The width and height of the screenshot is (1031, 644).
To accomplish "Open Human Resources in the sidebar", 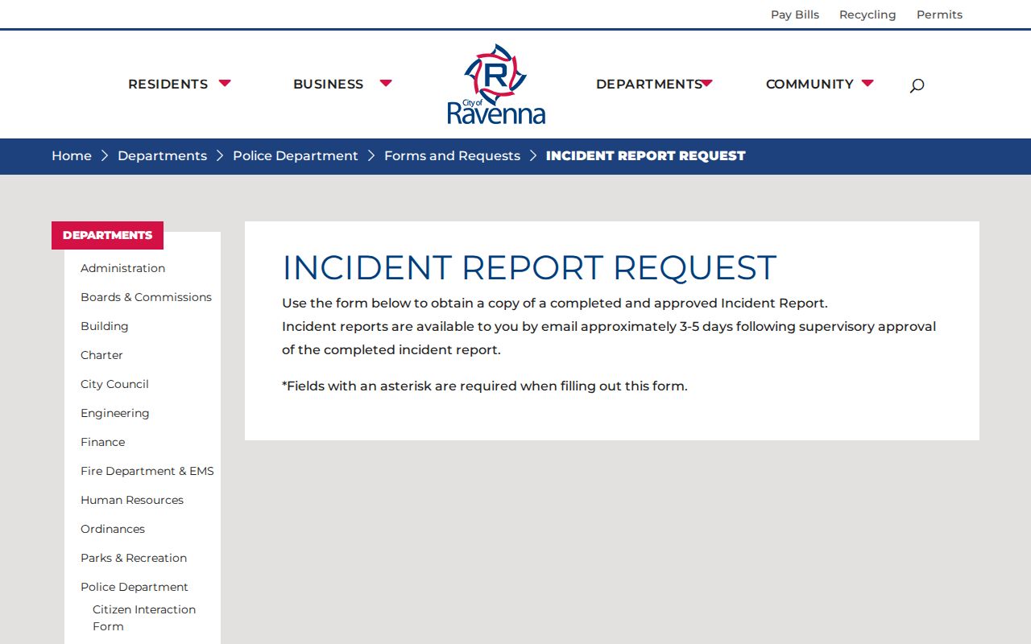I will coord(132,500).
